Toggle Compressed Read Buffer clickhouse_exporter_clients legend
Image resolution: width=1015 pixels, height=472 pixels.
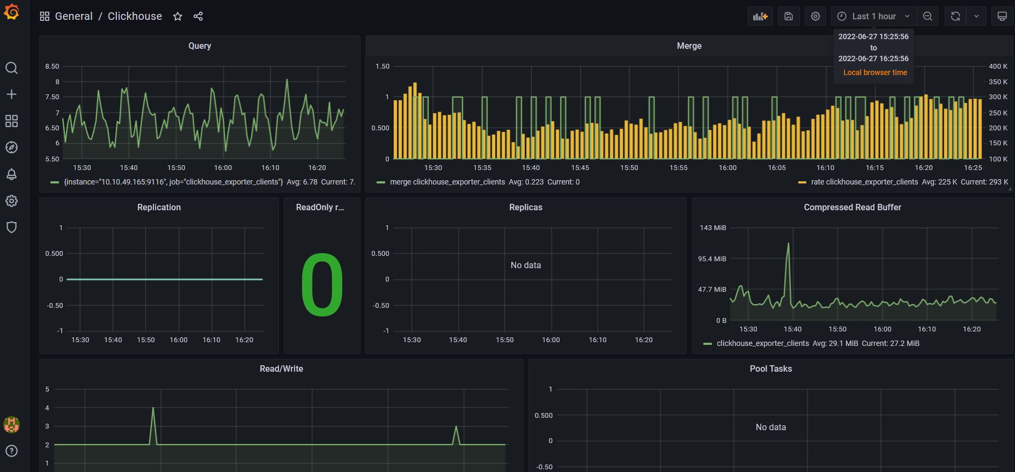(762, 344)
